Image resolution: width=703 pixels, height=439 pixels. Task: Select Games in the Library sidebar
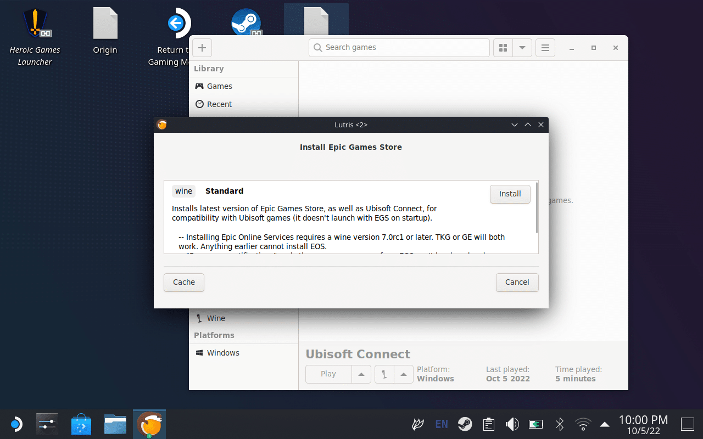[x=243, y=86]
